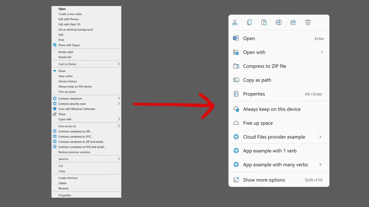Expand Cloud Files provider example submenu

[320, 137]
